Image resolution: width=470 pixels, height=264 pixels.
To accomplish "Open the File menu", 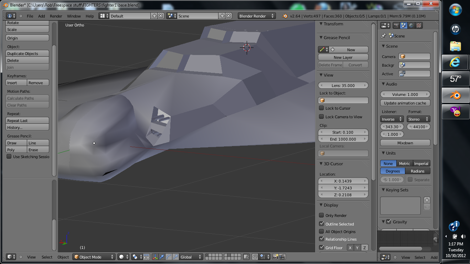I will 30,16.
